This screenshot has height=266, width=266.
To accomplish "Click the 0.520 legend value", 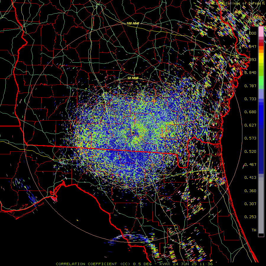I will pyautogui.click(x=250, y=152).
